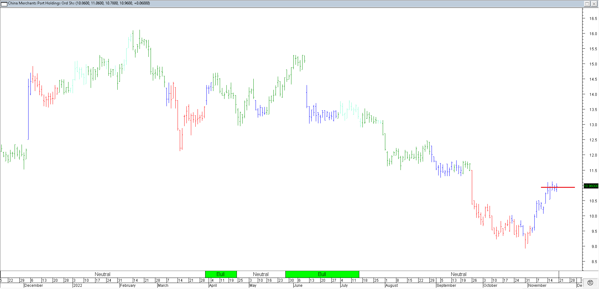The image size is (599, 289).
Task: Click the smiley face icon
Action: (x=590, y=282)
